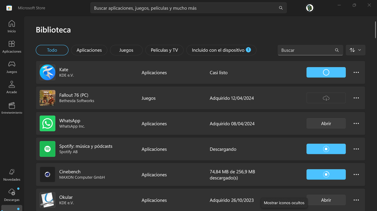This screenshot has width=377, height=211.
Task: Click the Descargando status text
Action: tap(223, 149)
